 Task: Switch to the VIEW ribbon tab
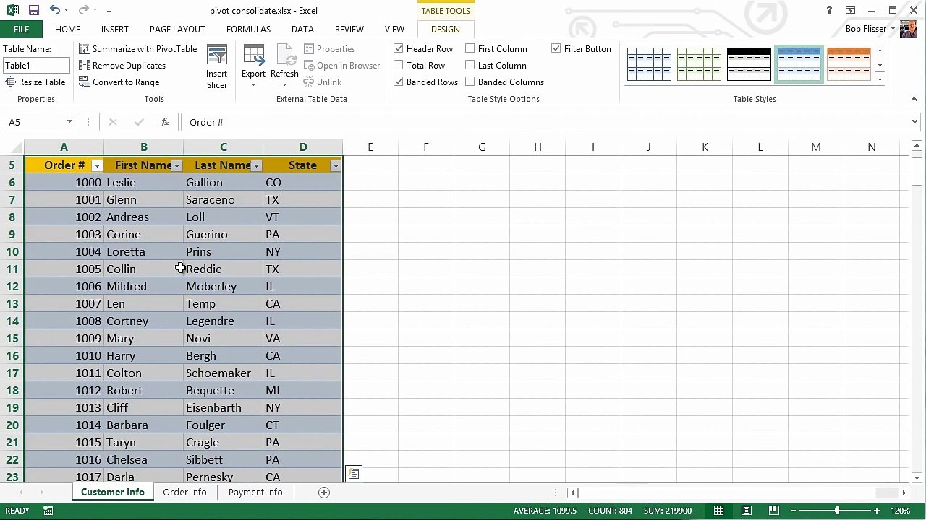(394, 29)
